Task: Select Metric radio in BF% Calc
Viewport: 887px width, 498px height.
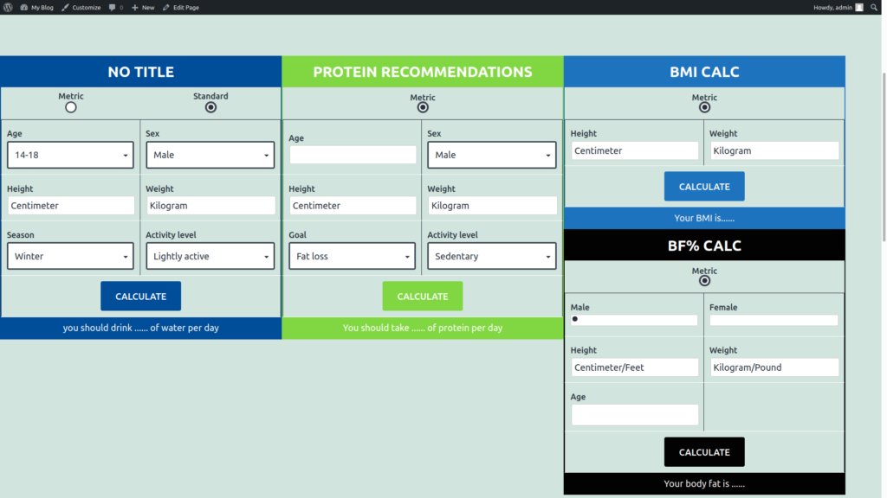Action: pyautogui.click(x=704, y=281)
